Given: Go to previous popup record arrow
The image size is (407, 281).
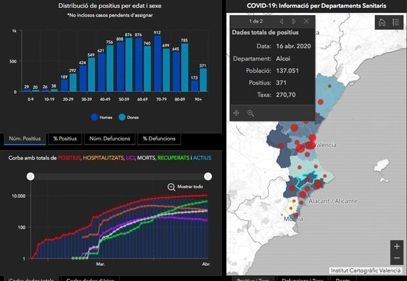Looking at the screenshot, I should point(281,21).
